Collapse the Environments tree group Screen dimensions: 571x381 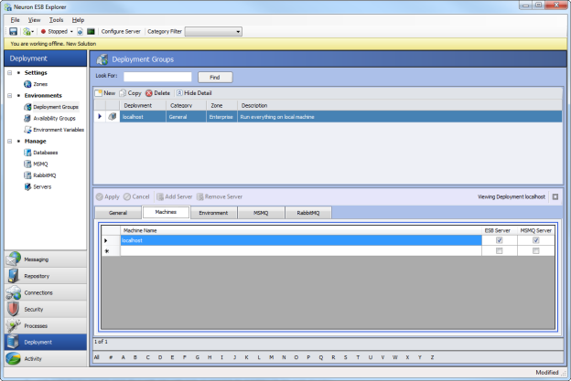(x=9, y=95)
